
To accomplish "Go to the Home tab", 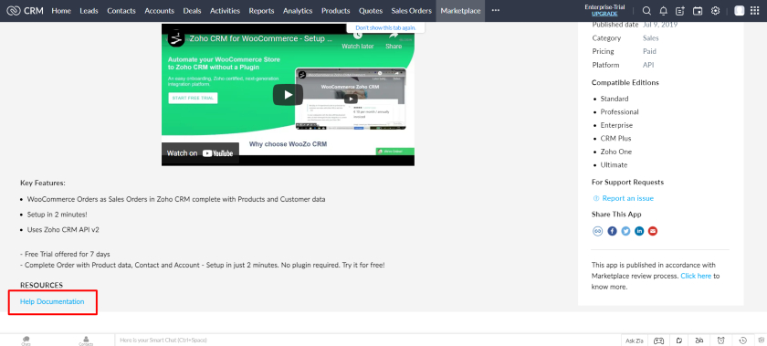I will (61, 11).
